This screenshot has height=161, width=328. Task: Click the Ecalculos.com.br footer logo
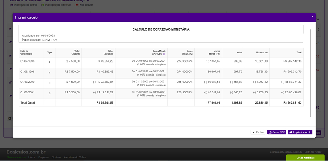26,152
